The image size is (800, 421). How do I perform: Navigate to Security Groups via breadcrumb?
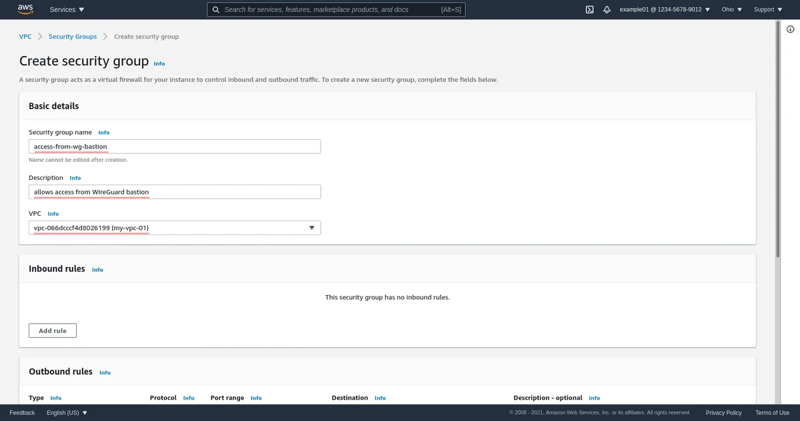tap(72, 36)
